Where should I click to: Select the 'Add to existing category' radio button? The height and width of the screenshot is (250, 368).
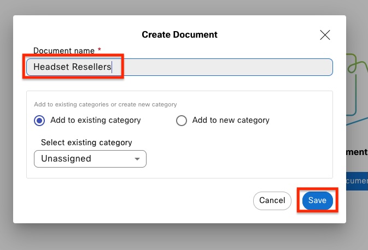39,121
